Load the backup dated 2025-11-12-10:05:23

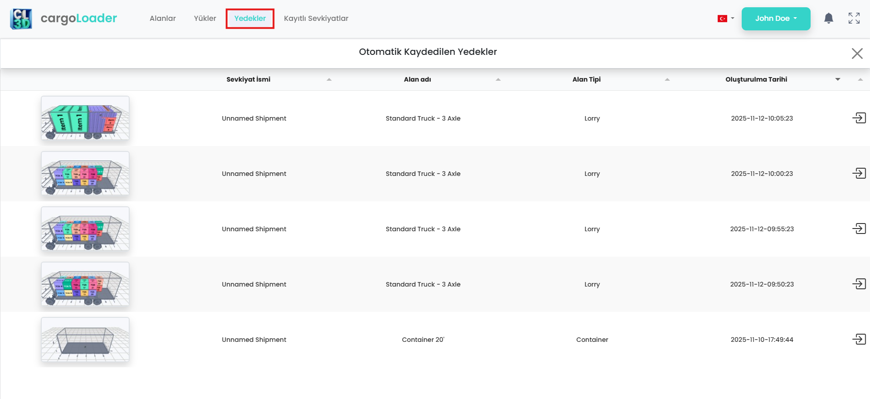(859, 118)
